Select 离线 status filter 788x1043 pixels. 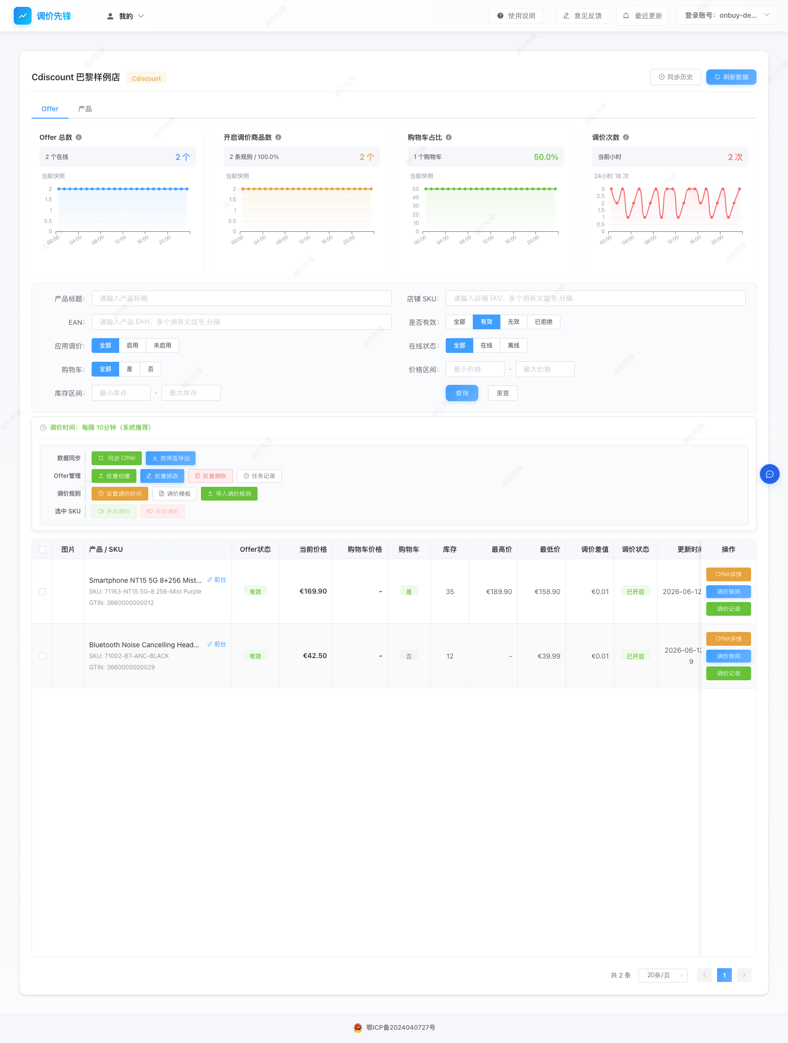click(514, 346)
